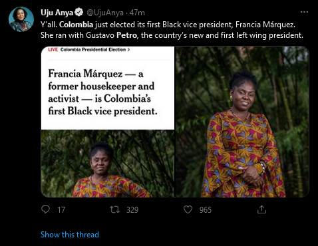
Task: Click the like count 965
Action: click(206, 209)
